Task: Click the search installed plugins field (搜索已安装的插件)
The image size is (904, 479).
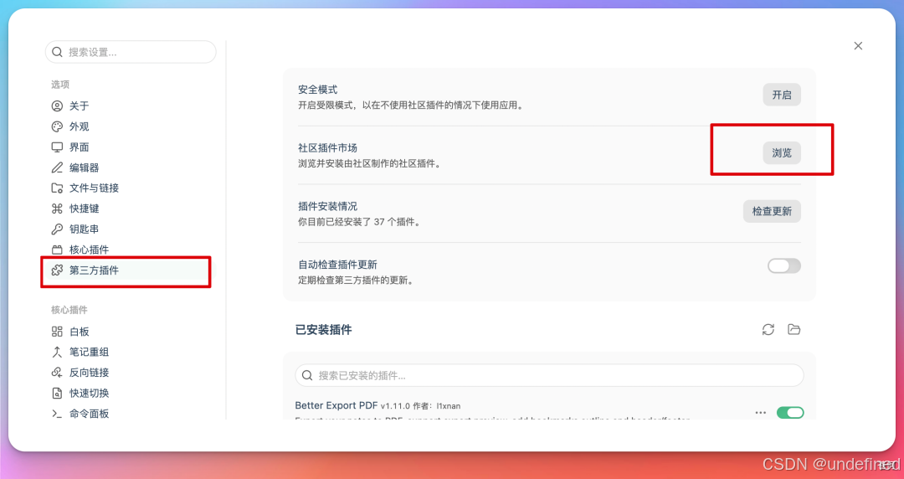Action: (549, 375)
